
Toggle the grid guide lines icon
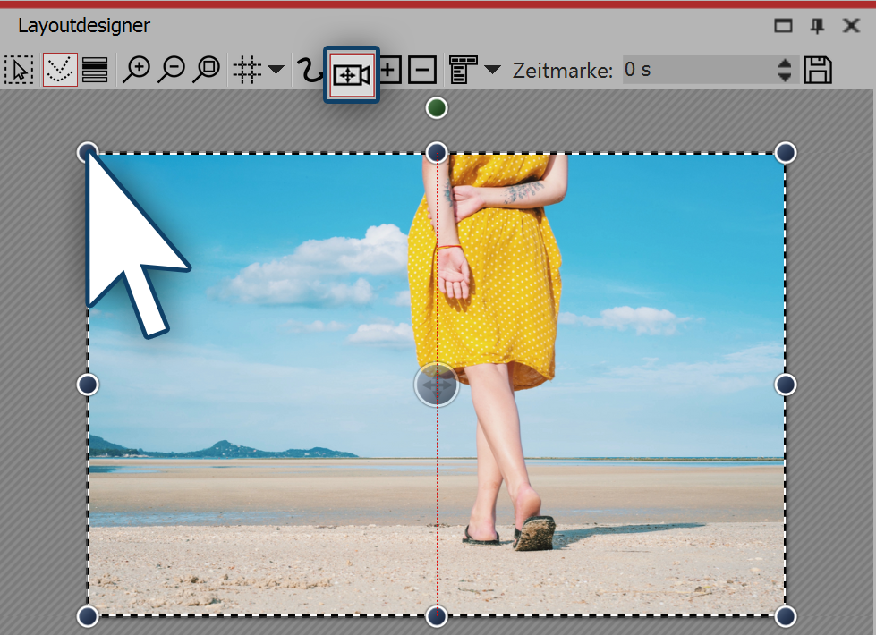point(247,70)
